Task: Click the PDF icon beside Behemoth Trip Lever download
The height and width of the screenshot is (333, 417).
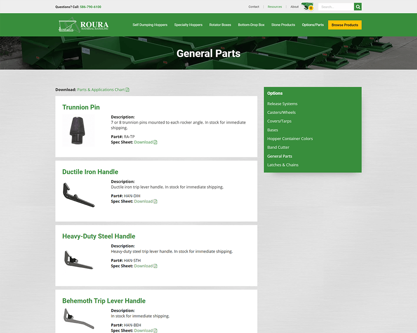Action: [156, 330]
